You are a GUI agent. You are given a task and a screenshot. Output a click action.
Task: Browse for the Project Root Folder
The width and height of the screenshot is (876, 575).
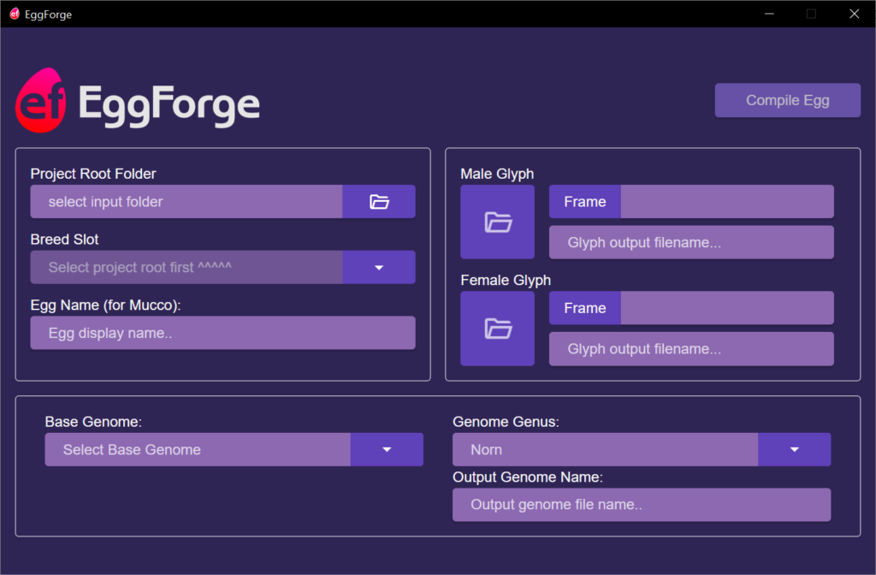tap(379, 202)
